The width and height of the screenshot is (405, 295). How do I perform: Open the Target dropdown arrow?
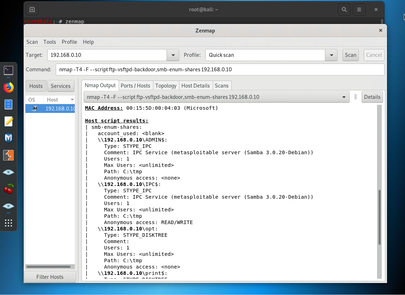[173, 55]
